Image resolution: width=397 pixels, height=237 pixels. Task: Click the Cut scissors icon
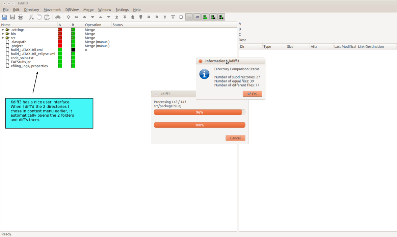click(x=31, y=17)
